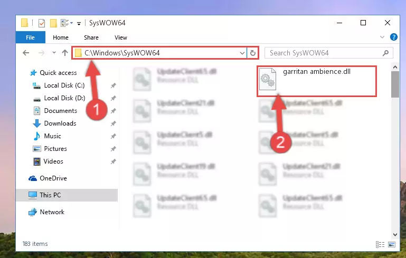Click the Properties icon in the quick access toolbar

[41, 23]
